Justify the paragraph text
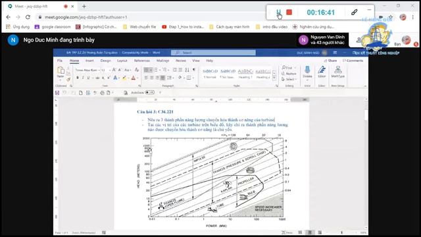This screenshot has width=421, height=237. click(x=162, y=78)
